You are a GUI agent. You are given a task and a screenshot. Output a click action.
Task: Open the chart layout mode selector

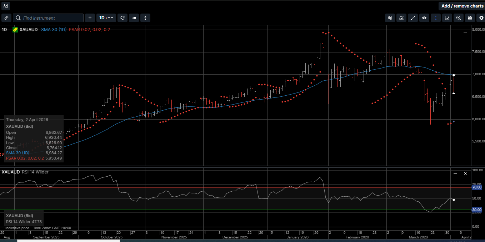point(134,18)
